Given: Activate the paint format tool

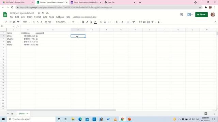Looking at the screenshot, I should pyautogui.click(x=18, y=22).
